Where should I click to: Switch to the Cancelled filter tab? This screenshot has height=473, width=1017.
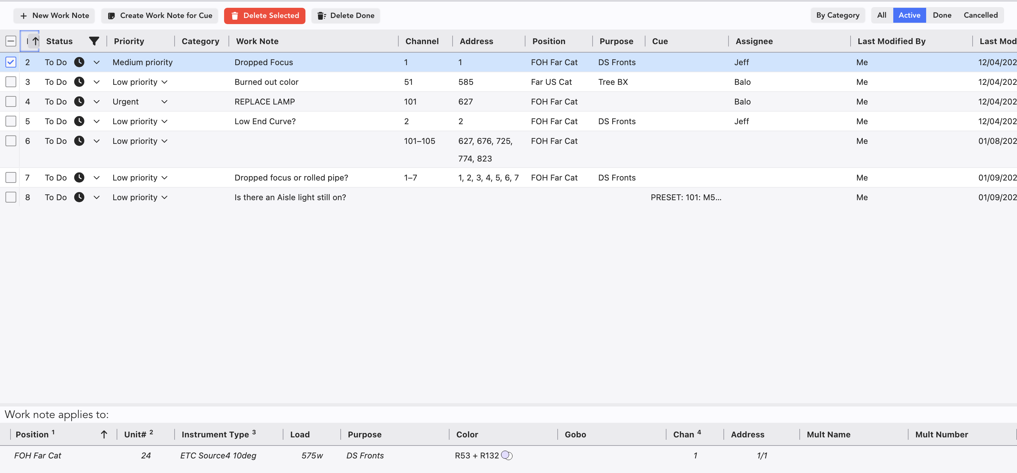(x=980, y=15)
